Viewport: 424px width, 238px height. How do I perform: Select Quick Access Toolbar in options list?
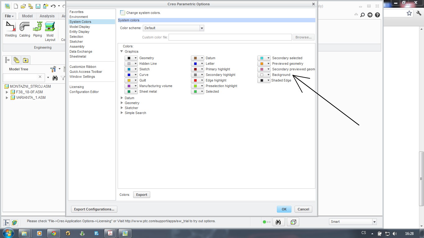pyautogui.click(x=86, y=72)
